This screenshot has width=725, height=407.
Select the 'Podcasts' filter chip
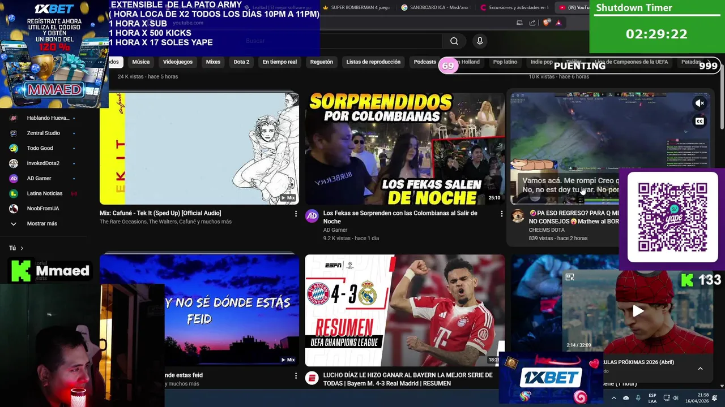click(x=424, y=62)
